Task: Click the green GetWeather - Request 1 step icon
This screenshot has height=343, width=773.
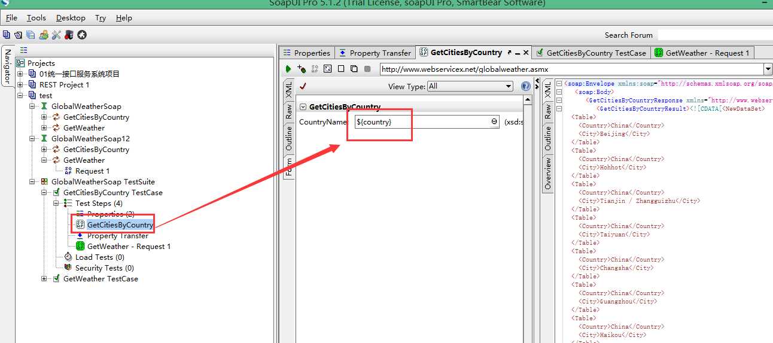Action: point(80,246)
